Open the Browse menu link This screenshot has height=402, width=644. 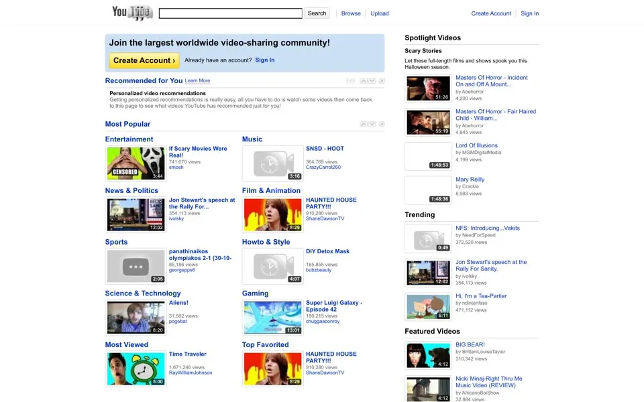[x=351, y=13]
